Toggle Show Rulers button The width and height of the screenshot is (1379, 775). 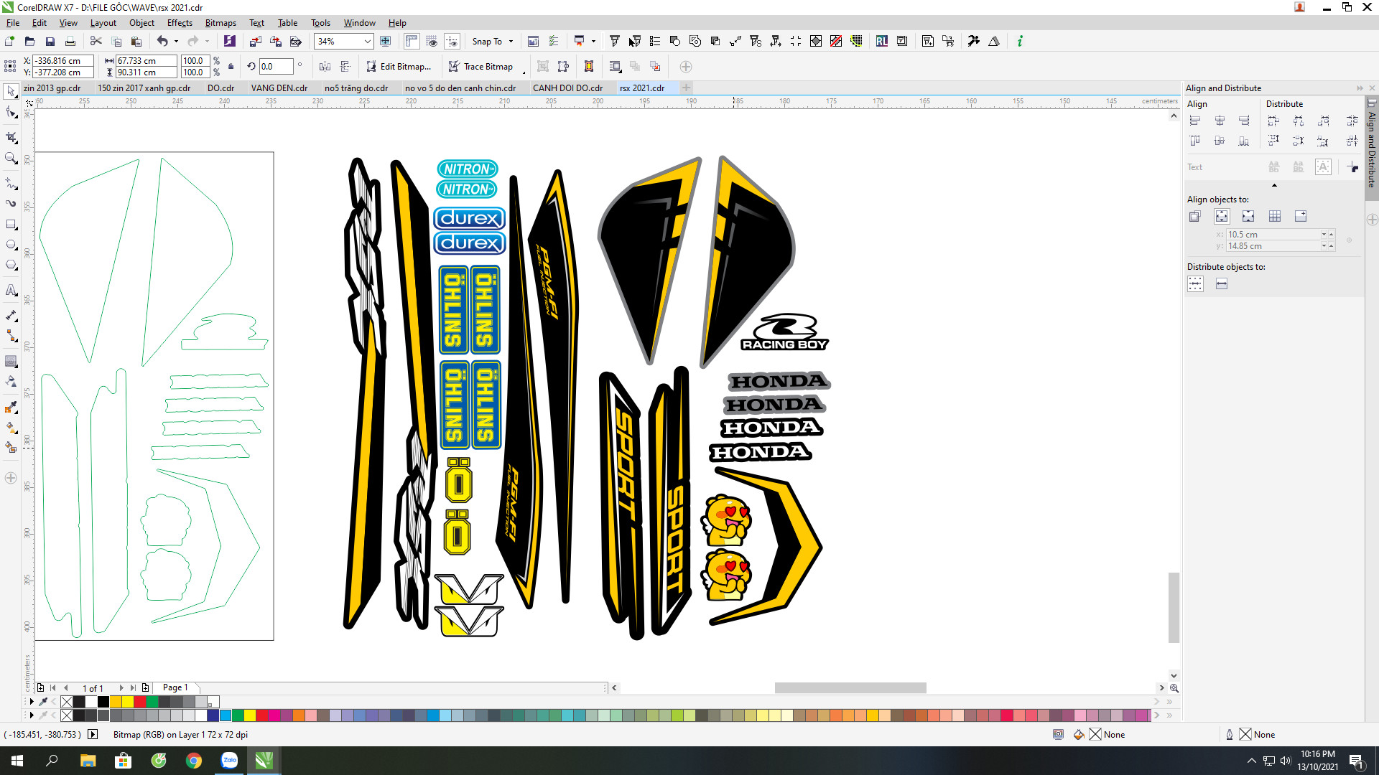tap(412, 42)
